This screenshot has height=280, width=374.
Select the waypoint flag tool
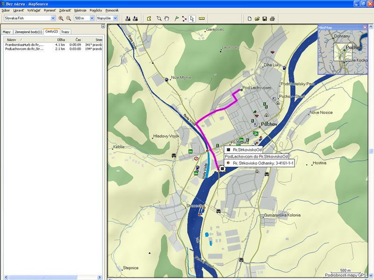pyautogui.click(x=176, y=18)
